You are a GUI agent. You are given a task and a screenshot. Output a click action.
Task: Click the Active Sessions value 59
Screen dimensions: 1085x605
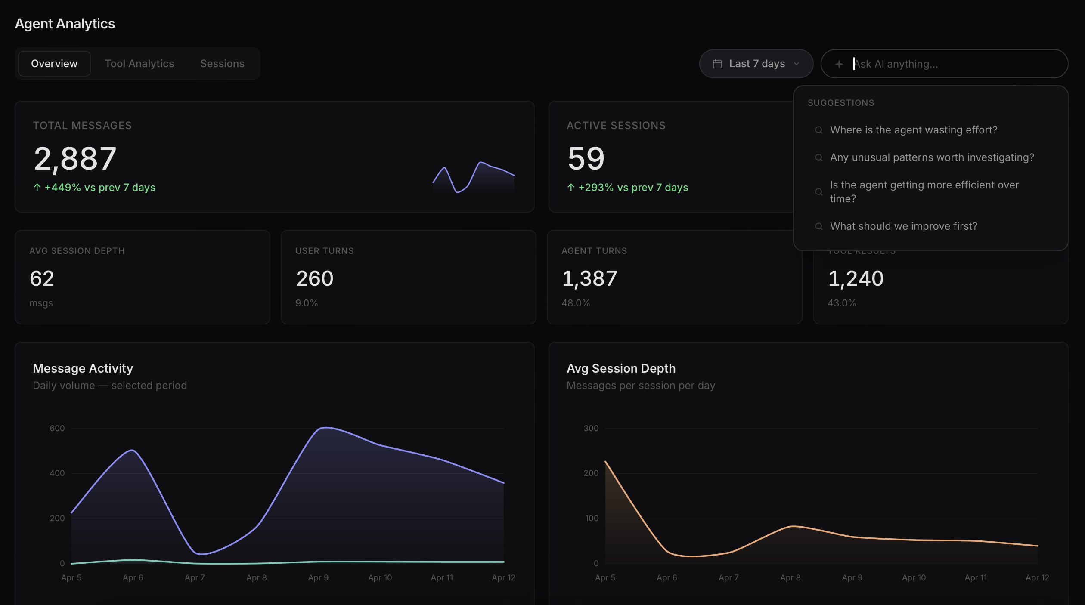coord(586,158)
